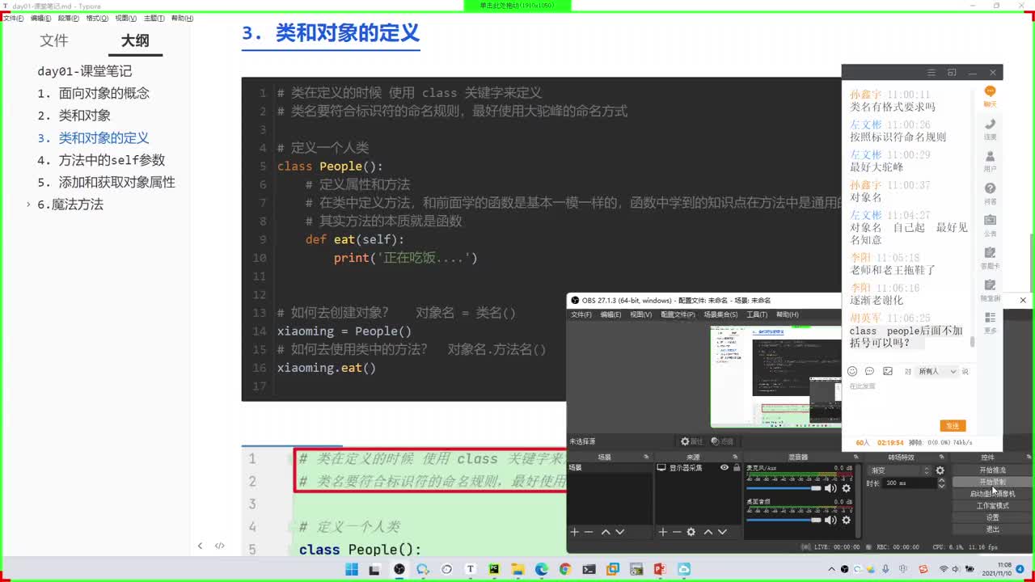Screen dimensions: 1035x582
Task: Open the 渐变 transition dropdown in OBS
Action: point(899,470)
